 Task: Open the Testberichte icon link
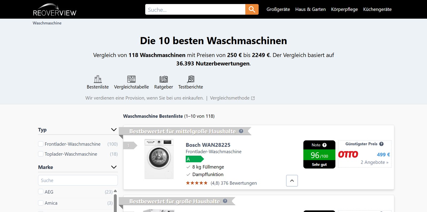(x=191, y=82)
